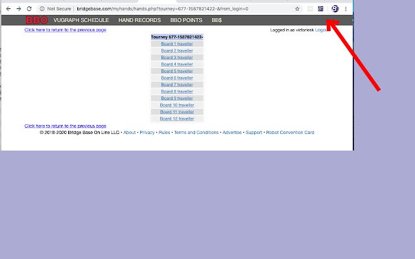Open the HAND RECORDS menu item
The image size is (415, 259).
pos(139,20)
